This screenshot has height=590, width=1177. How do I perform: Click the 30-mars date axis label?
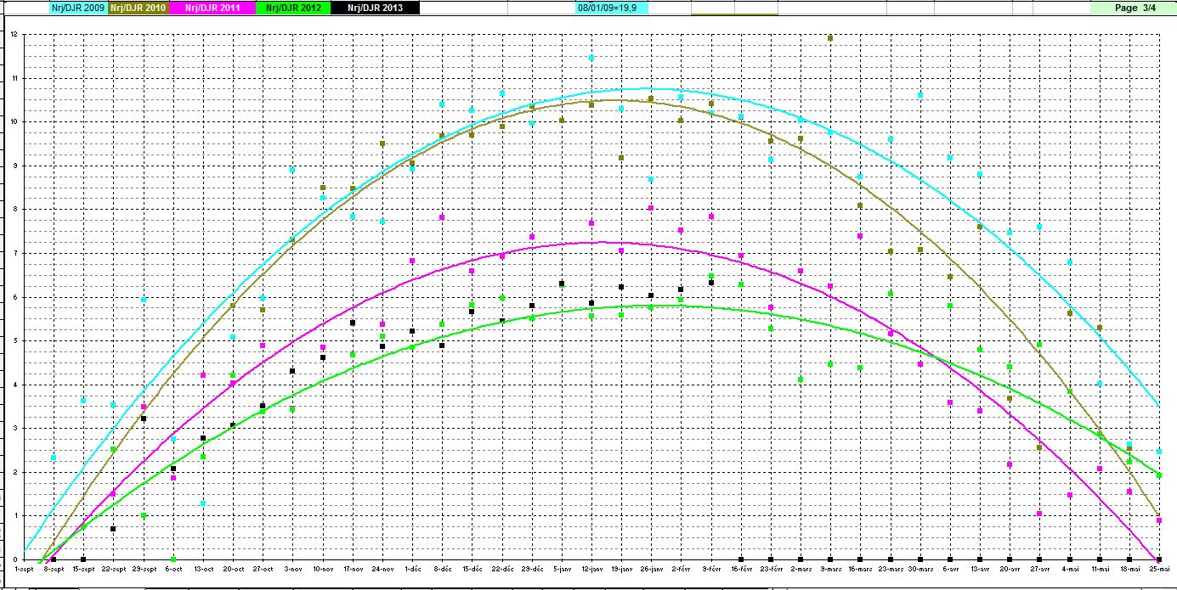[921, 568]
